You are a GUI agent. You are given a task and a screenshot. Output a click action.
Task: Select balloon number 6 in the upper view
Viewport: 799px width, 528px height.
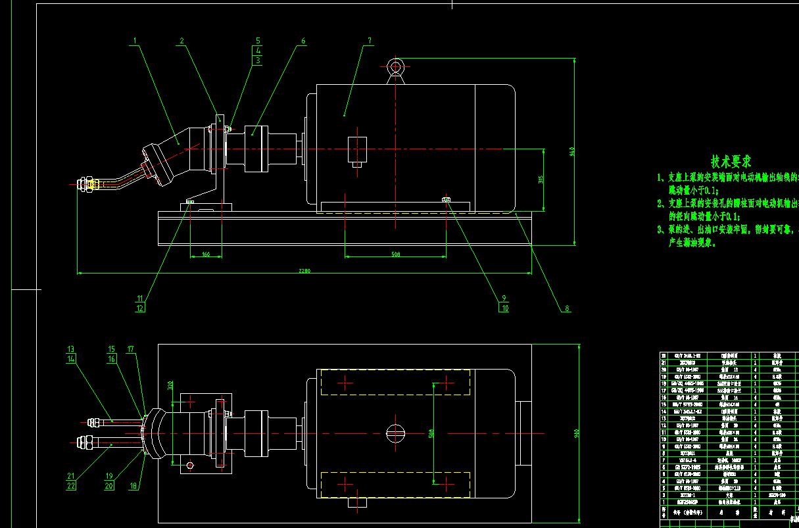pos(303,41)
